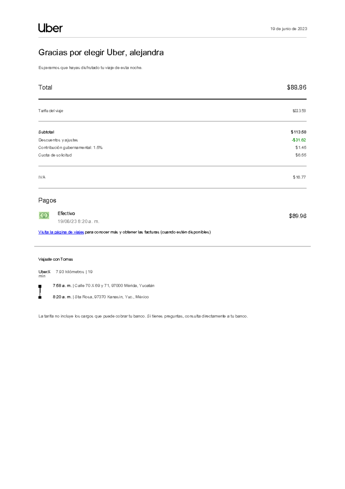345x489 pixels.
Task: Click the receipt date '19 de junio de 2023'
Action: (288, 29)
